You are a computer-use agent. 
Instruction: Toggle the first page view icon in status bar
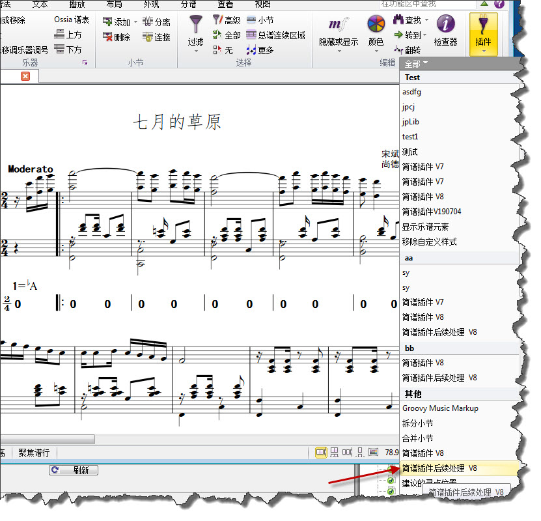[321, 452]
